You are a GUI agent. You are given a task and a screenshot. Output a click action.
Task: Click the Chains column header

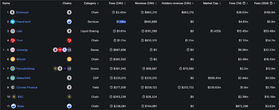point(67,3)
